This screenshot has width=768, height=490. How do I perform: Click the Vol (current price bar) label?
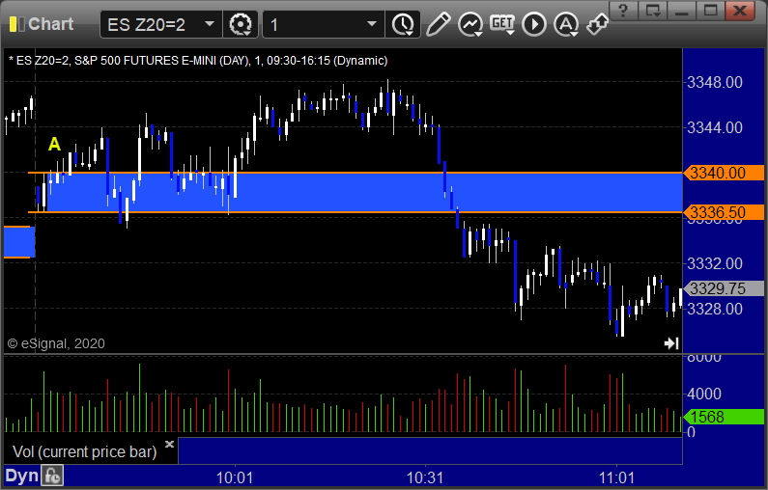(84, 451)
